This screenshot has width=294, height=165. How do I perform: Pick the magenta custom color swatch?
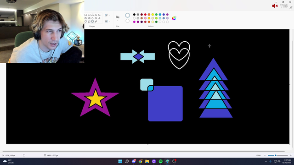coord(134,22)
